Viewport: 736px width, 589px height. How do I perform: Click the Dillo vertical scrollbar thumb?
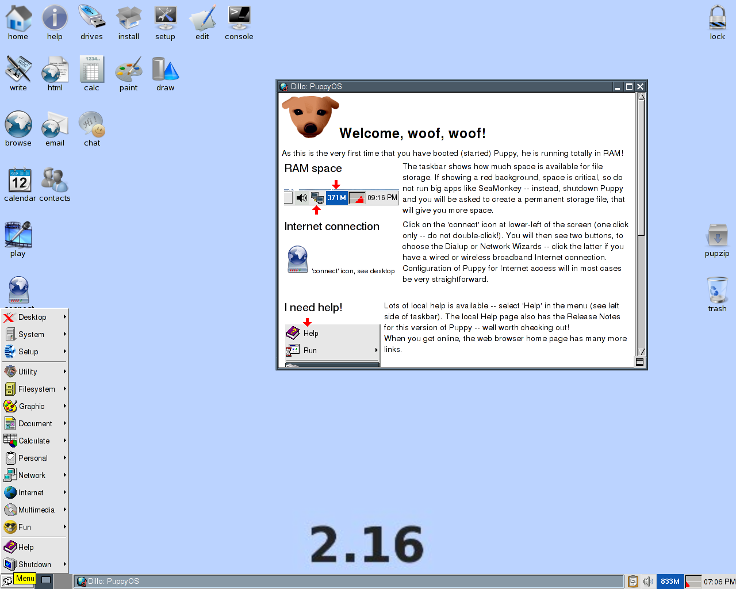pyautogui.click(x=641, y=168)
